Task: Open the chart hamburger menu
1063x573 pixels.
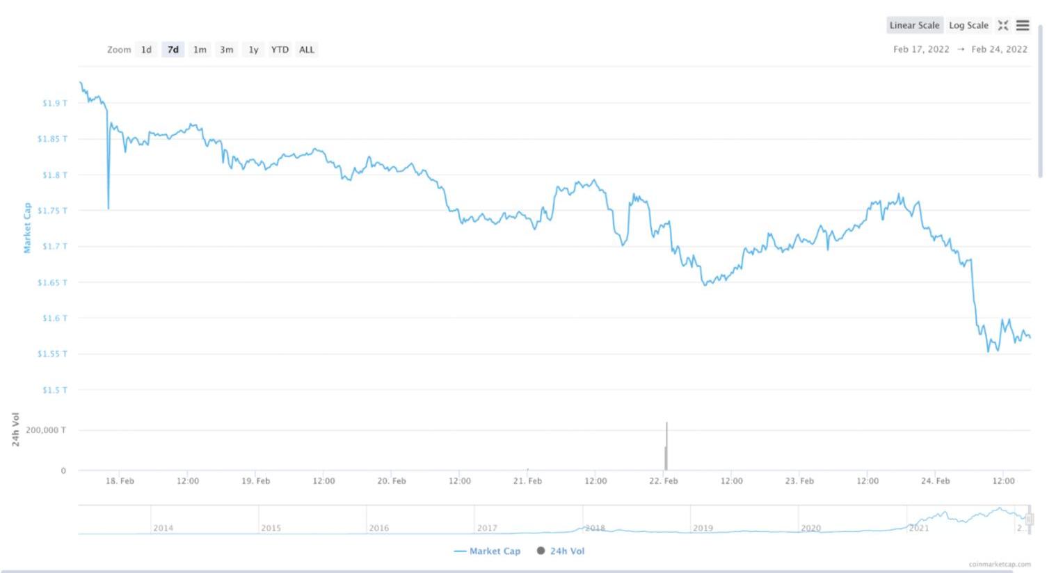Action: pyautogui.click(x=1022, y=26)
